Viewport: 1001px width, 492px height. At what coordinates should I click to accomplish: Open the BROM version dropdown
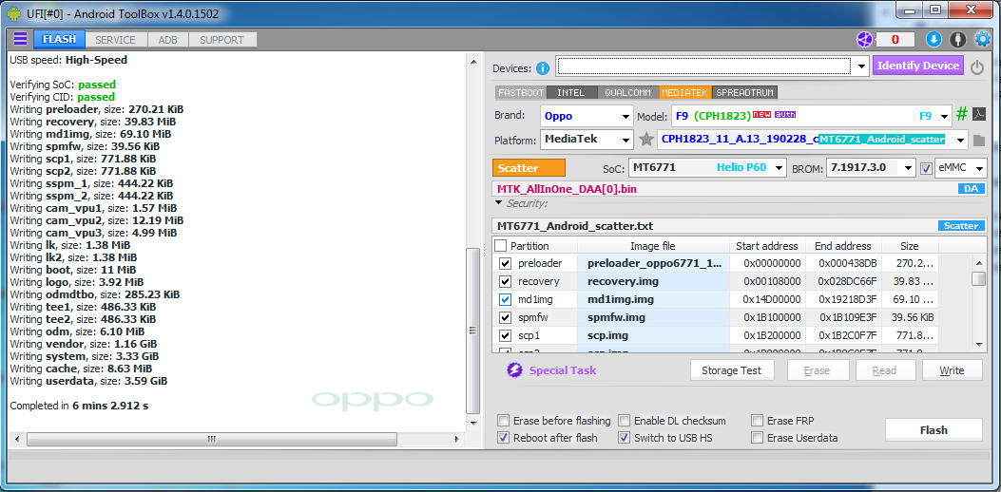pos(909,168)
